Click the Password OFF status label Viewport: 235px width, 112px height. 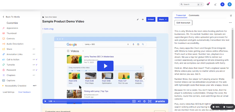click(34, 70)
